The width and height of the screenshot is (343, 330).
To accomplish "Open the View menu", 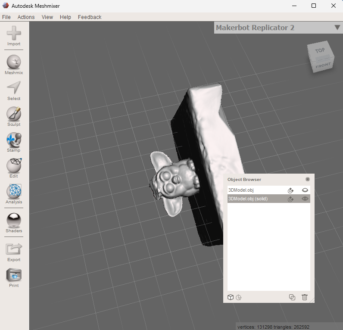I will click(47, 17).
